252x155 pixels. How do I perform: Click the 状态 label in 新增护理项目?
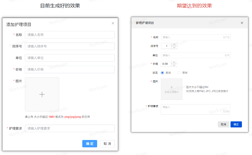point(155,73)
